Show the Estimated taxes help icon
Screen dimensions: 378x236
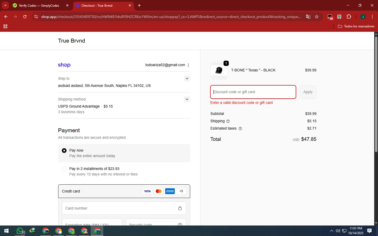(x=240, y=129)
